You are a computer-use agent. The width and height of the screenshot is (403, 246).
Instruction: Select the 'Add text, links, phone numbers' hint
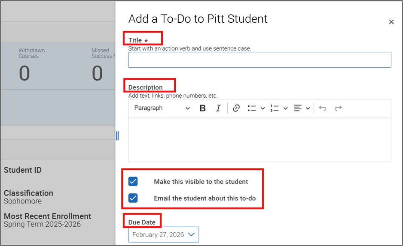click(173, 96)
